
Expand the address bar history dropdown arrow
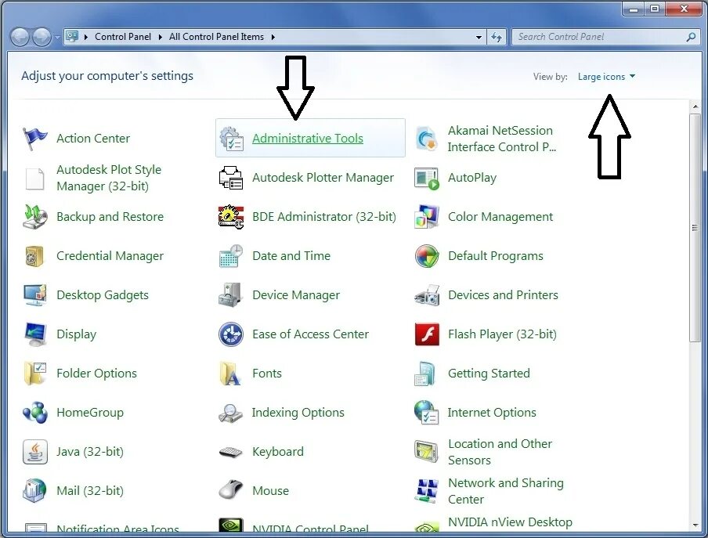479,38
